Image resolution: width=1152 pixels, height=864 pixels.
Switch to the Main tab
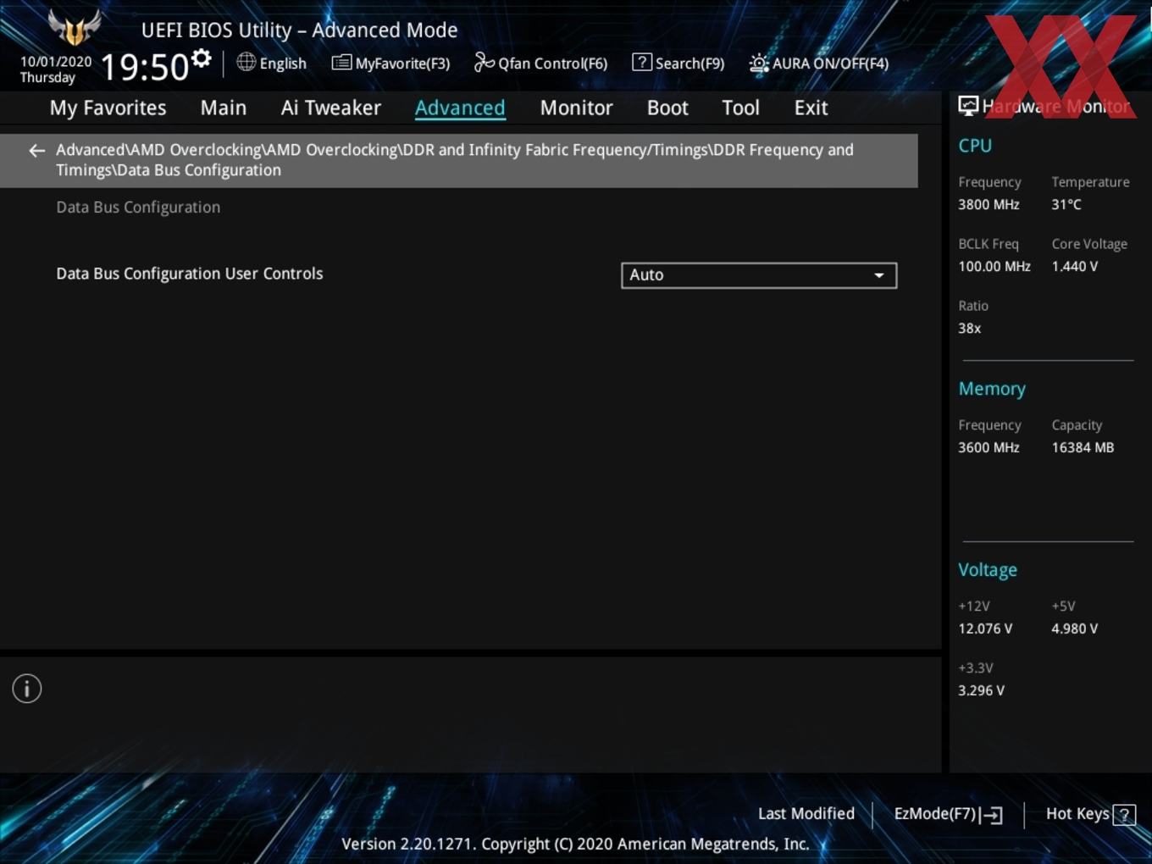point(224,108)
